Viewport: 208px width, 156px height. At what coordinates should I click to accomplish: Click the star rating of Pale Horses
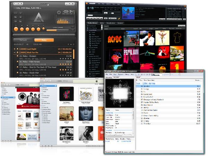click(66, 64)
